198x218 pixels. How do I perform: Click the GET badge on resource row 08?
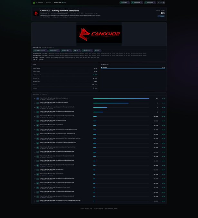(x=38, y=130)
